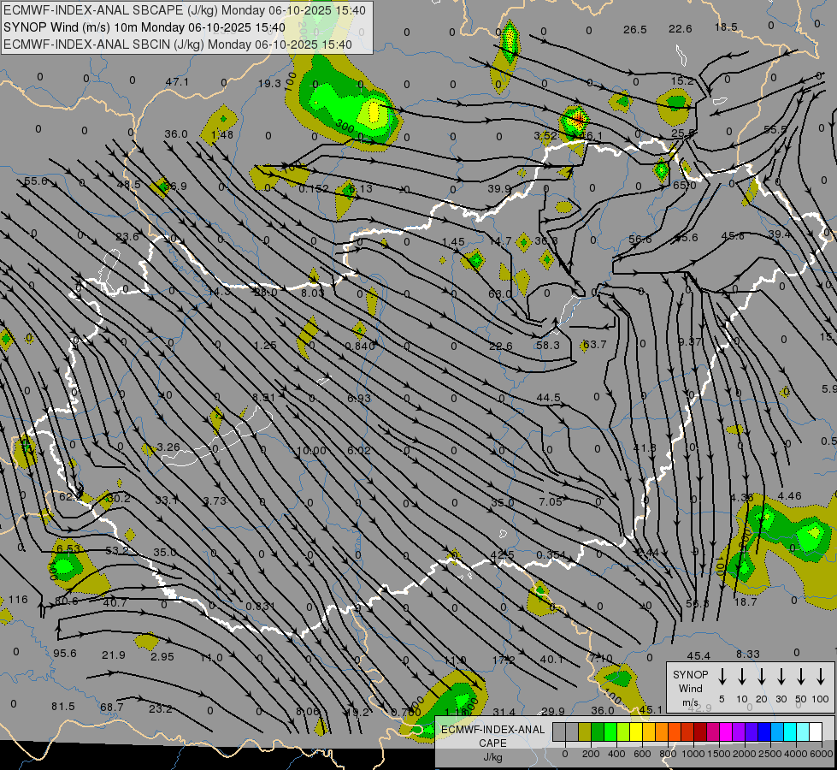Image resolution: width=837 pixels, height=770 pixels.
Task: Click the 800 tick label on colour scale
Action: click(x=668, y=754)
